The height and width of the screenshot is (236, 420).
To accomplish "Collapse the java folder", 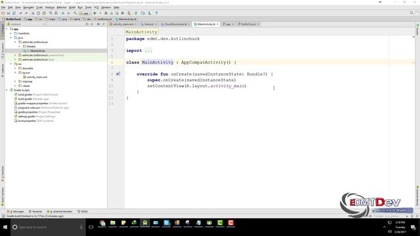I will point(11,38).
